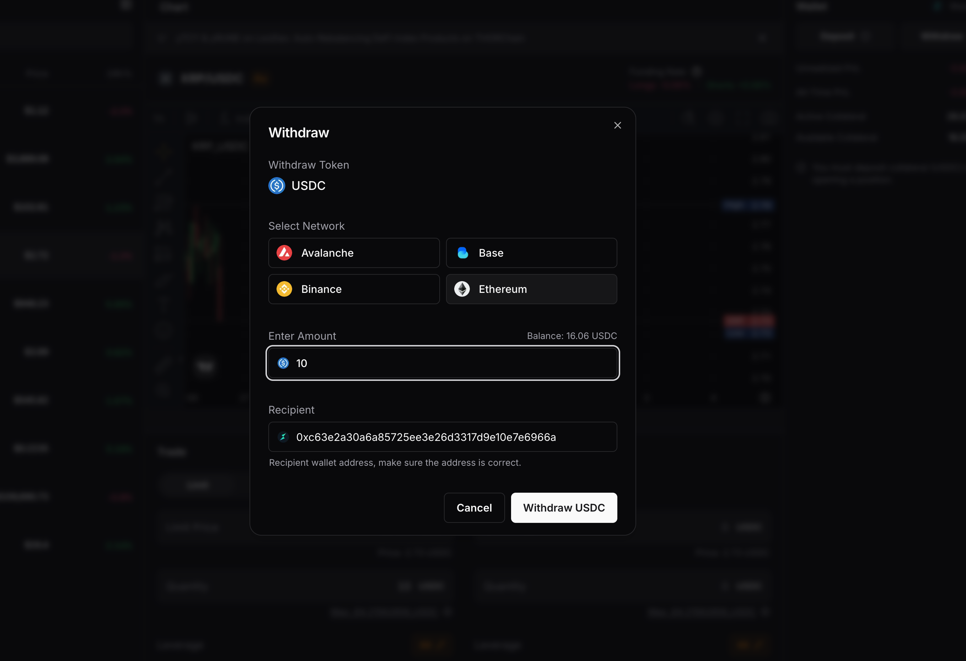966x661 pixels.
Task: Click the USDC token logo under Withdraw Token
Action: [277, 186]
